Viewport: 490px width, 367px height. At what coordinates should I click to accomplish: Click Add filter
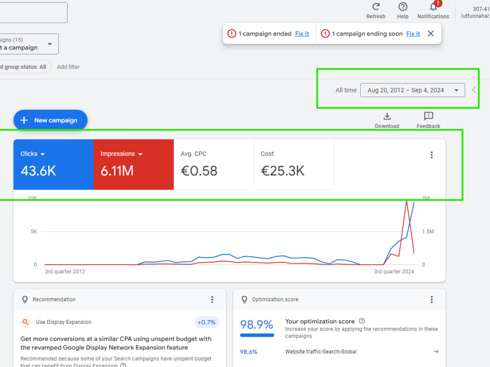click(69, 67)
